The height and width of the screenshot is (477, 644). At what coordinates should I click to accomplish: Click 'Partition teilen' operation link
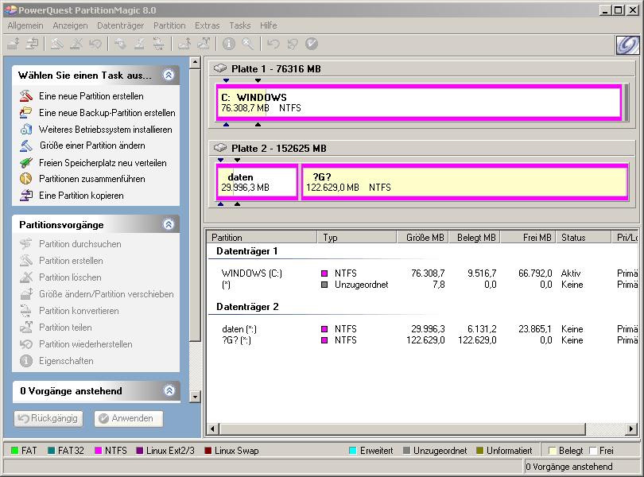[65, 328]
